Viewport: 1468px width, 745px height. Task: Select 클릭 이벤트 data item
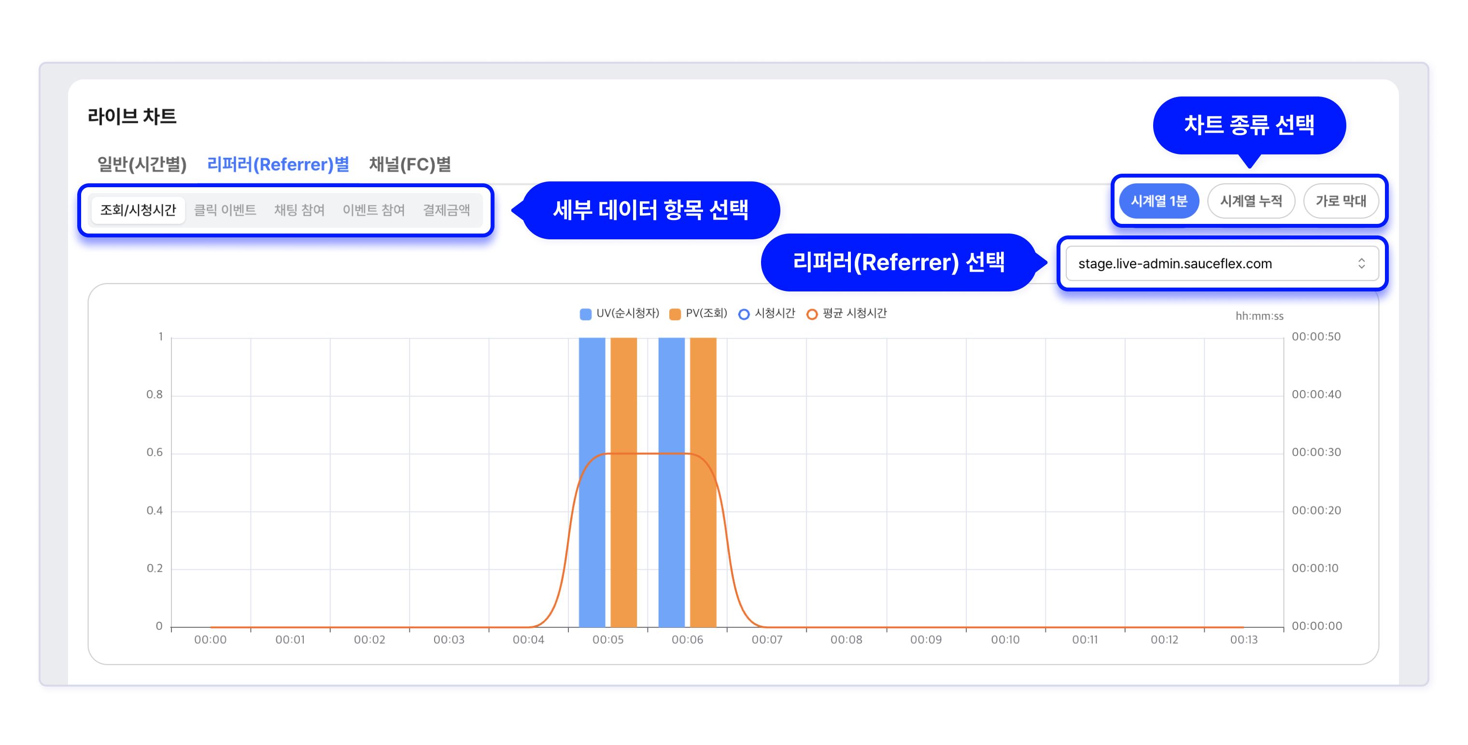225,210
